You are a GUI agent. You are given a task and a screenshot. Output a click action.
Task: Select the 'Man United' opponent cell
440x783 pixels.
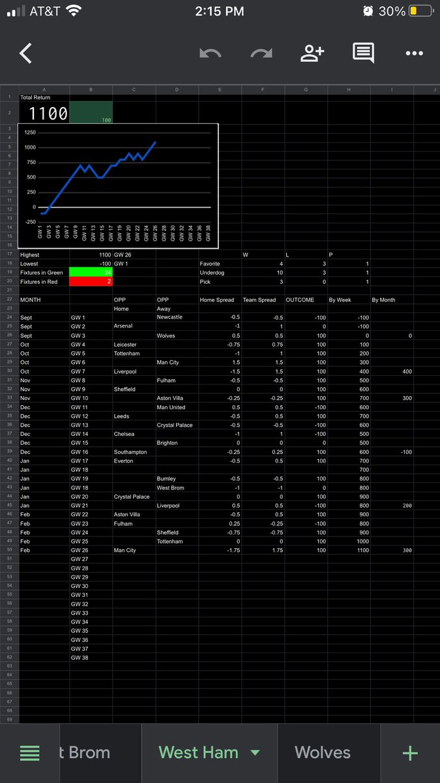point(177,407)
